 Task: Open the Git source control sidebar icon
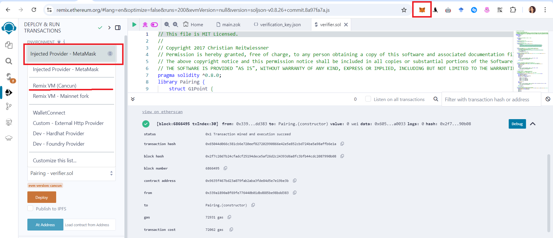click(9, 106)
